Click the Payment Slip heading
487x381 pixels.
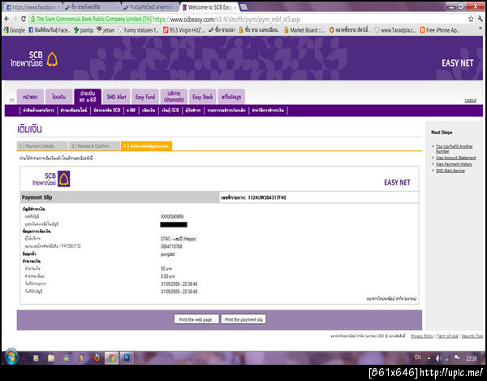coord(37,197)
